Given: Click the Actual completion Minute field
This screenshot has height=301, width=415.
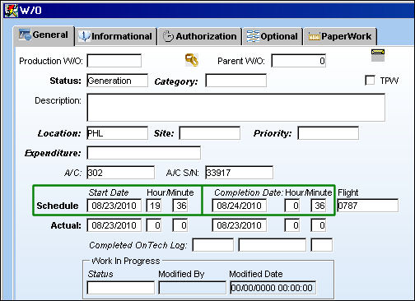Looking at the screenshot, I should point(319,225).
